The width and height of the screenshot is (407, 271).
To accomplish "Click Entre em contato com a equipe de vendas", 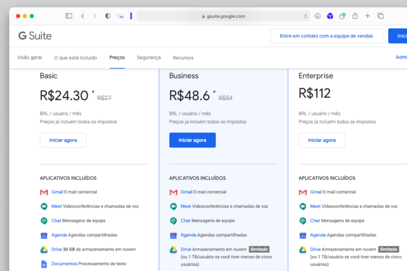I will coord(327,36).
